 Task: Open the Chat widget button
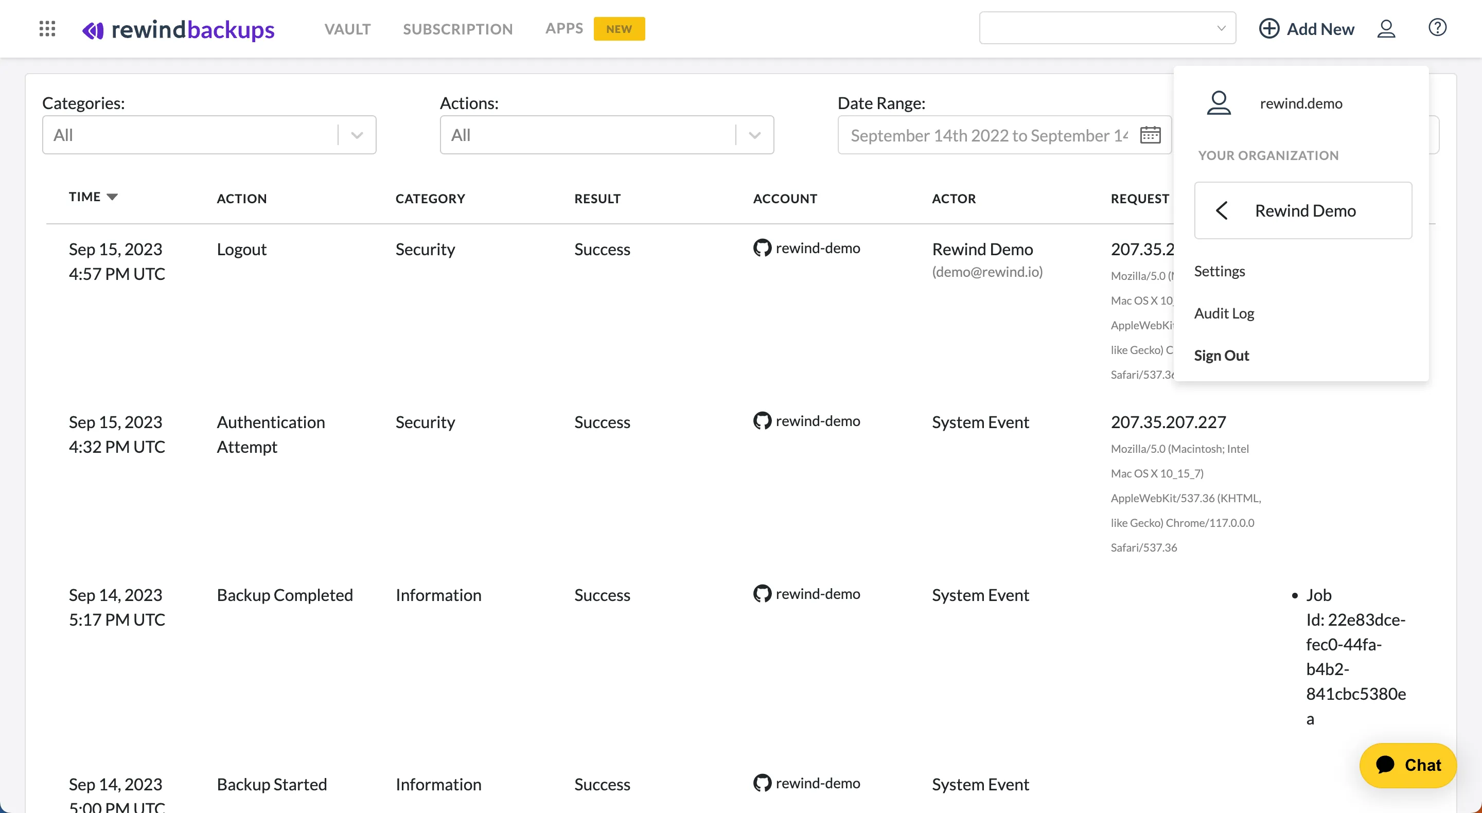[x=1408, y=765]
